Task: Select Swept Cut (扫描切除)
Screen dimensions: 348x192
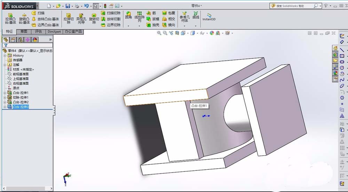Action: pyautogui.click(x=111, y=13)
